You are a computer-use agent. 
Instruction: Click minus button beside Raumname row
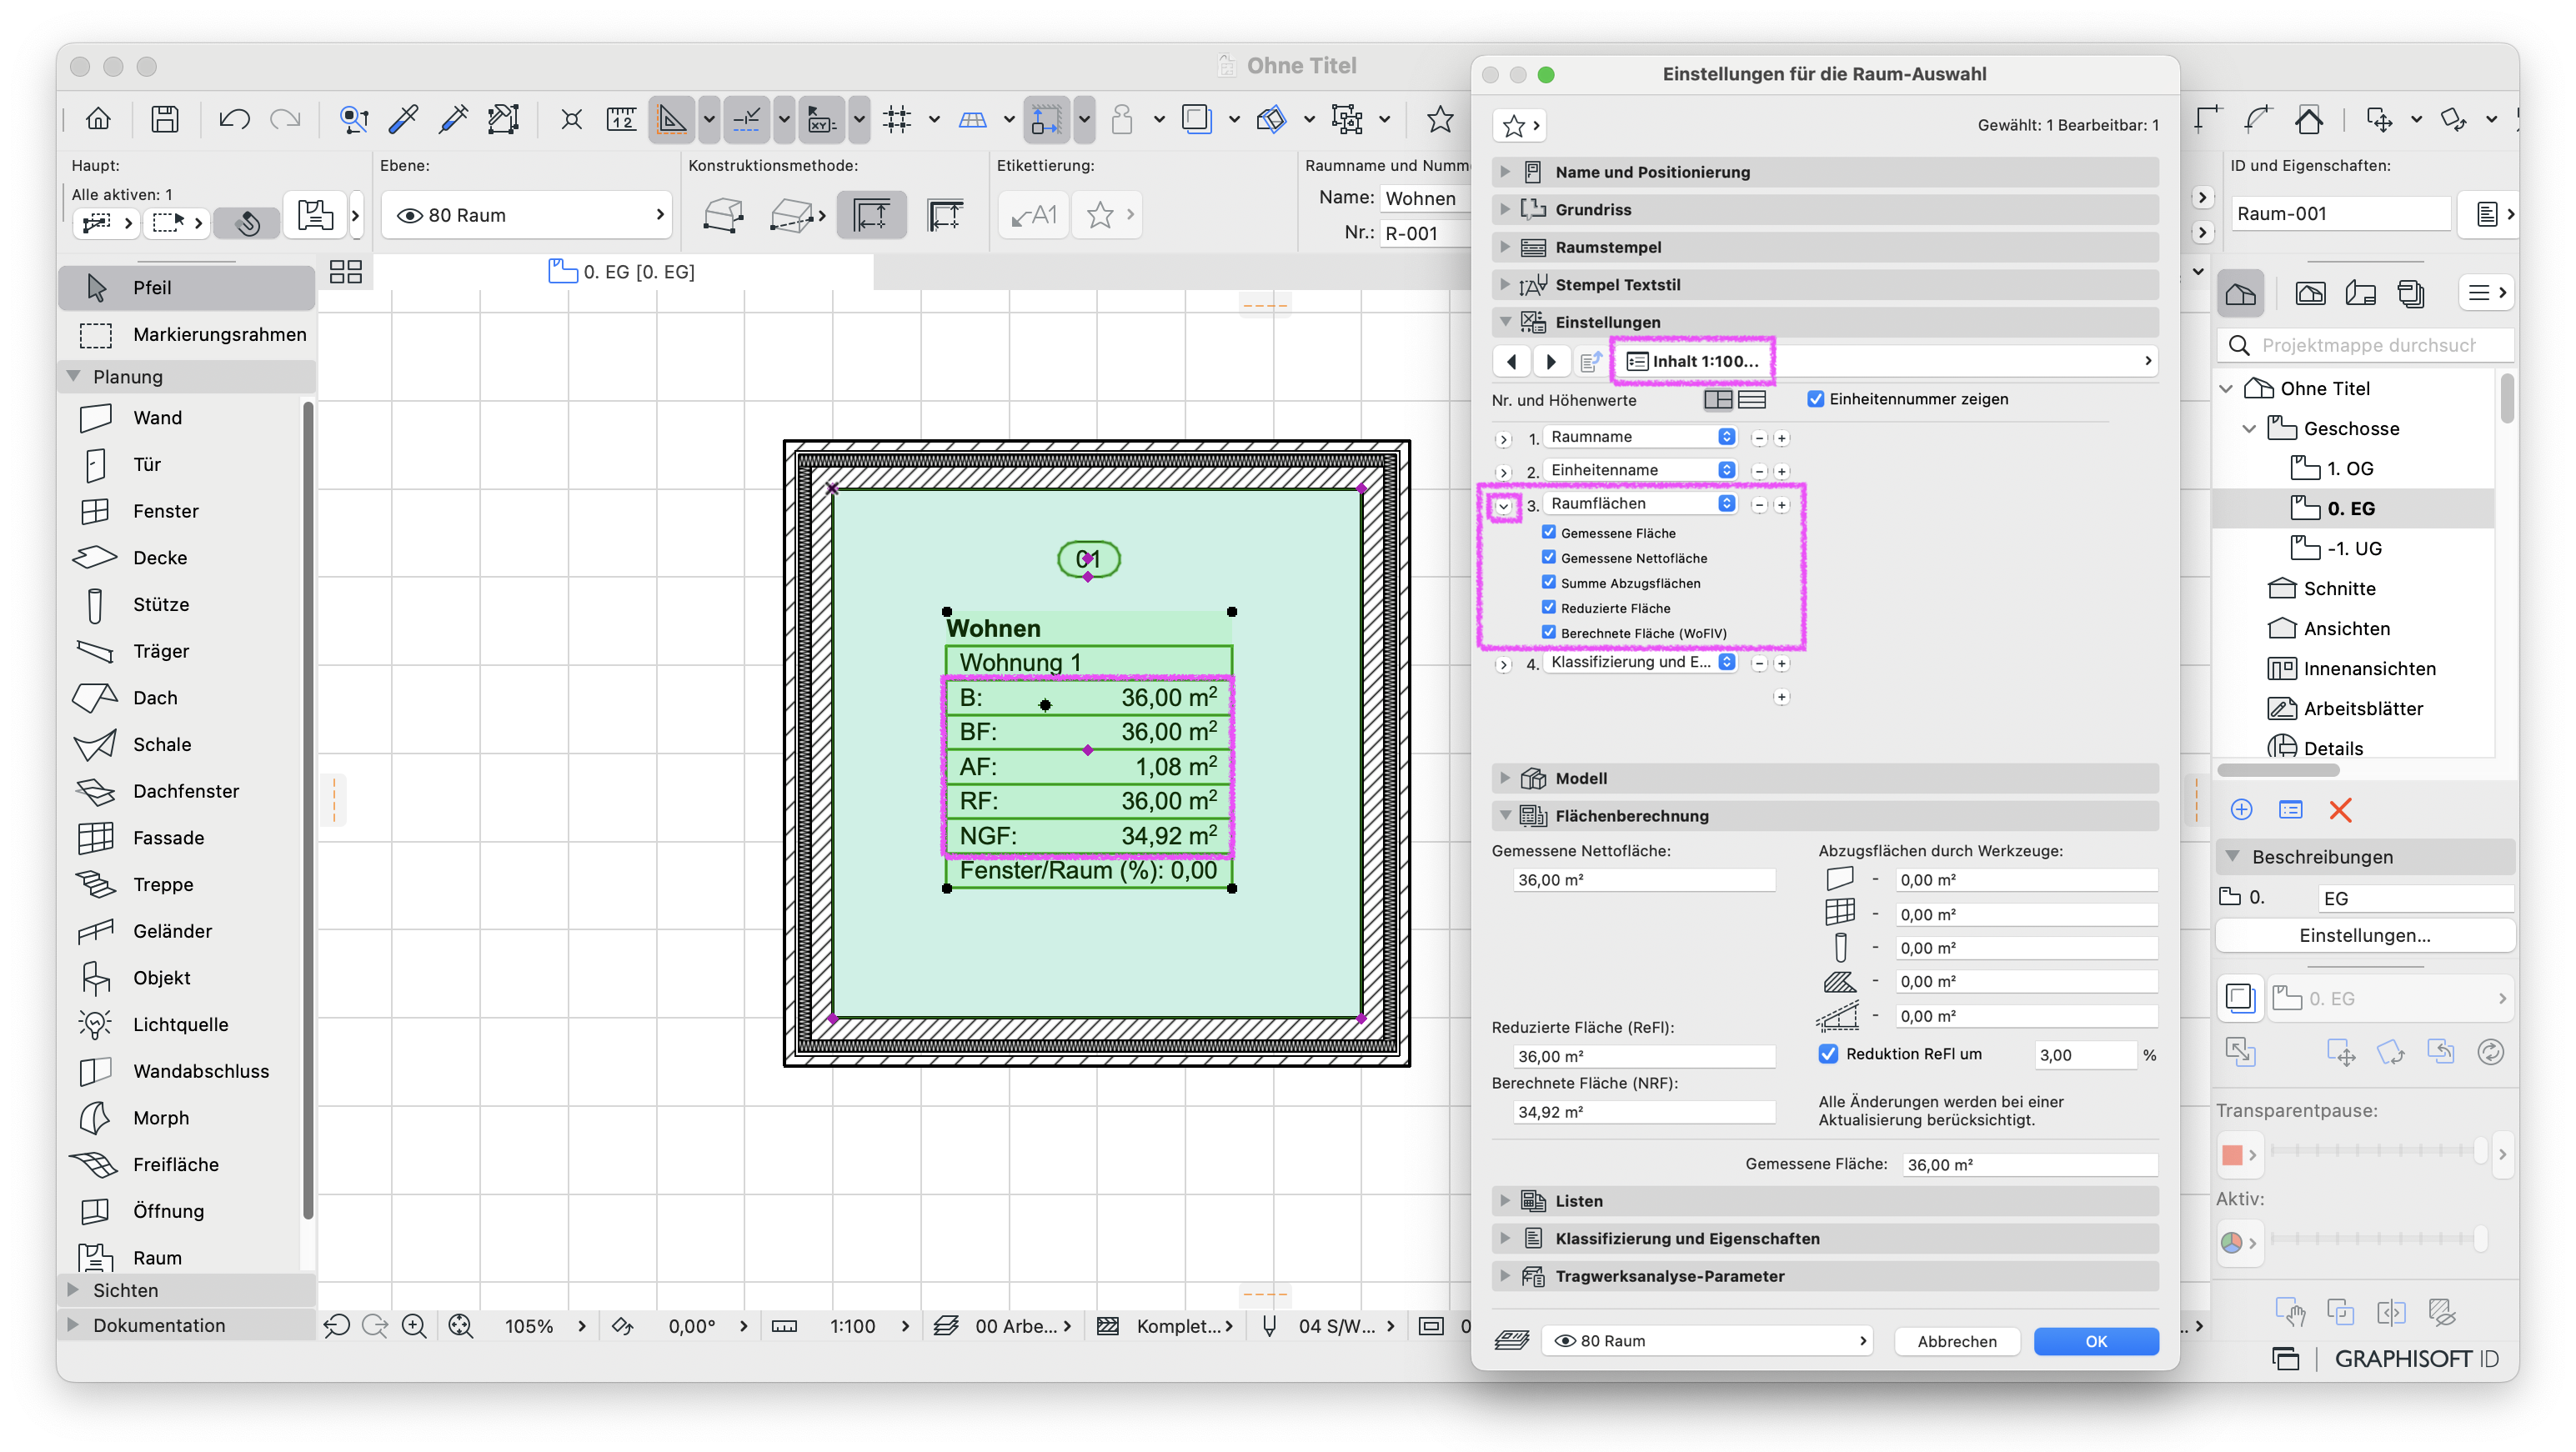[x=1759, y=438]
